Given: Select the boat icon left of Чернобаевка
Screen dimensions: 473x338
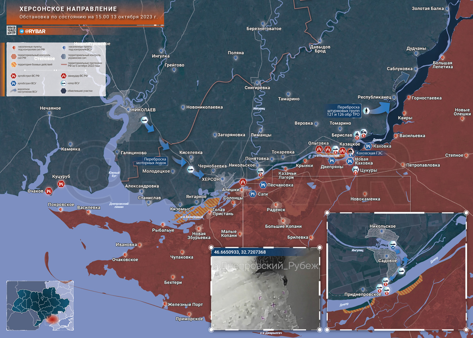Looking at the screenshot, I should [x=190, y=169].
